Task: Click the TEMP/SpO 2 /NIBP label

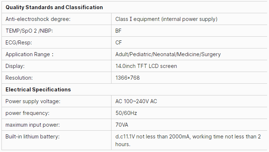Action: (29, 31)
